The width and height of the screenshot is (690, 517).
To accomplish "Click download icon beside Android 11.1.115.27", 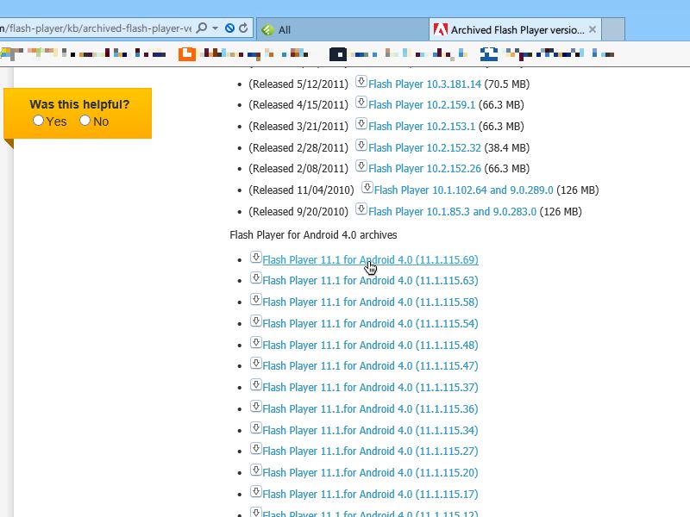I will pos(256,448).
